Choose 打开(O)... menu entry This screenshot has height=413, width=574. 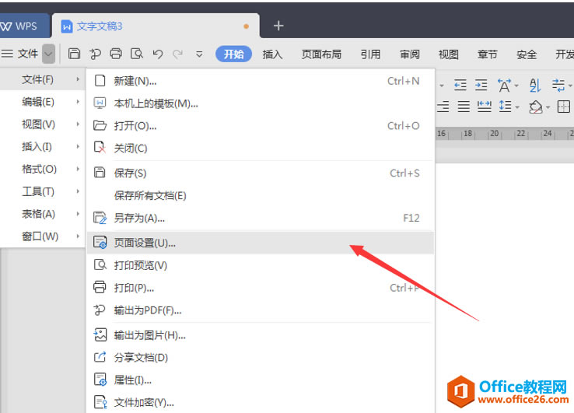pos(261,126)
